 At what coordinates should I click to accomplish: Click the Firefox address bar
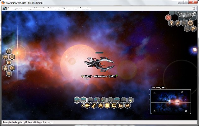click(99, 8)
